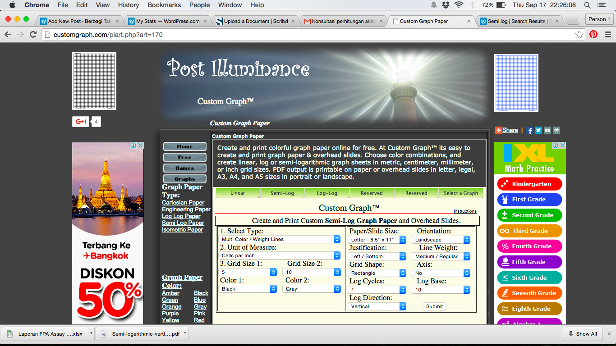The height and width of the screenshot is (346, 616).
Task: Click the blue graph paper thumbnail
Action: (x=516, y=83)
